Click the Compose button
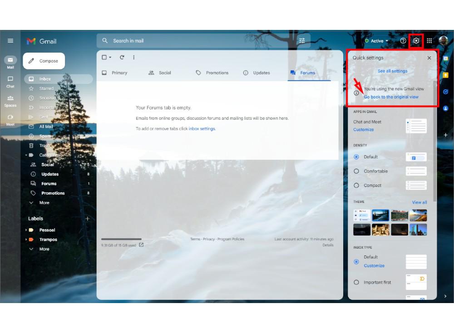 pos(44,61)
